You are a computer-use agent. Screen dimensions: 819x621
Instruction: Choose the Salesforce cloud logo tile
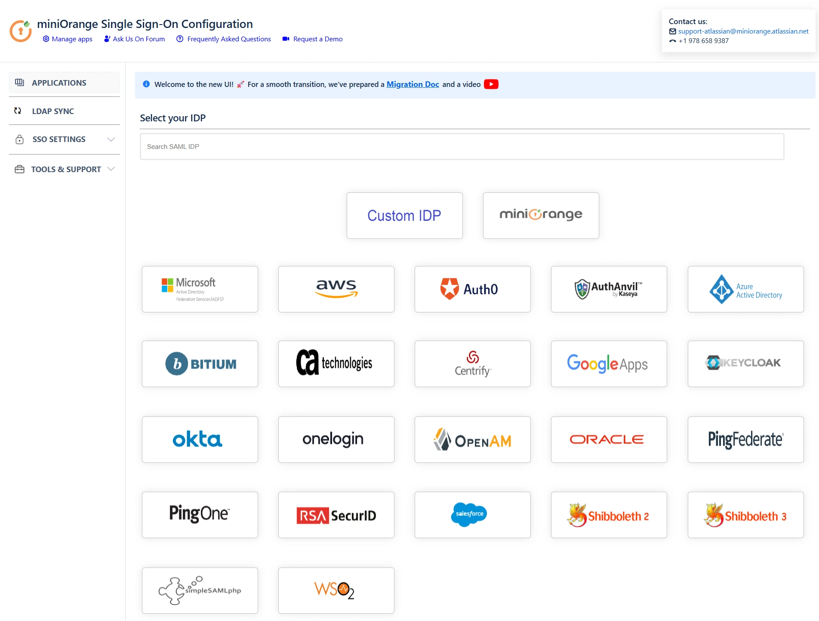(472, 515)
